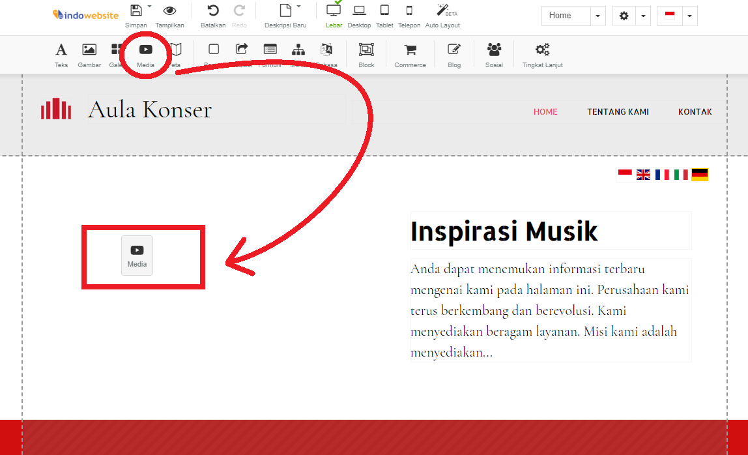
Task: Select the Teks element tool
Action: click(x=61, y=55)
